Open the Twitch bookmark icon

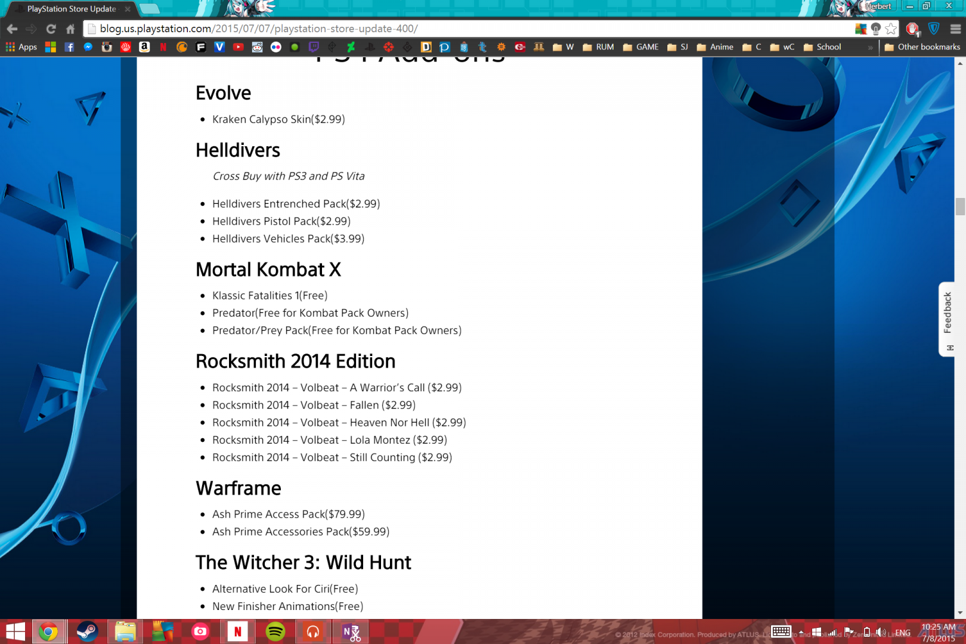[314, 47]
